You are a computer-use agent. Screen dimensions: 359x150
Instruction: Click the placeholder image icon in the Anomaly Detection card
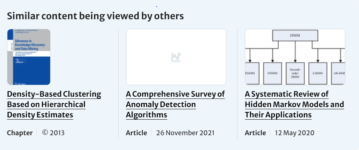[176, 57]
